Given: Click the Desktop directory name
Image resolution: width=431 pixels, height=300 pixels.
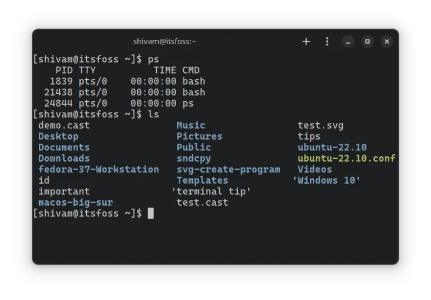Looking at the screenshot, I should tap(58, 137).
